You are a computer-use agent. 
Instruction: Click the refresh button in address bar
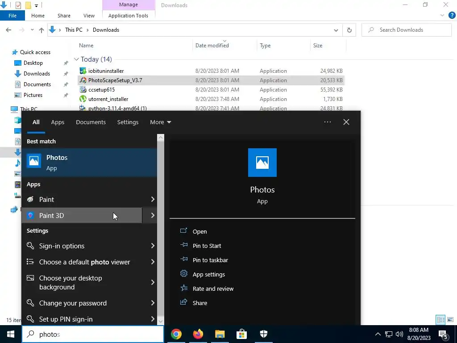pyautogui.click(x=349, y=30)
